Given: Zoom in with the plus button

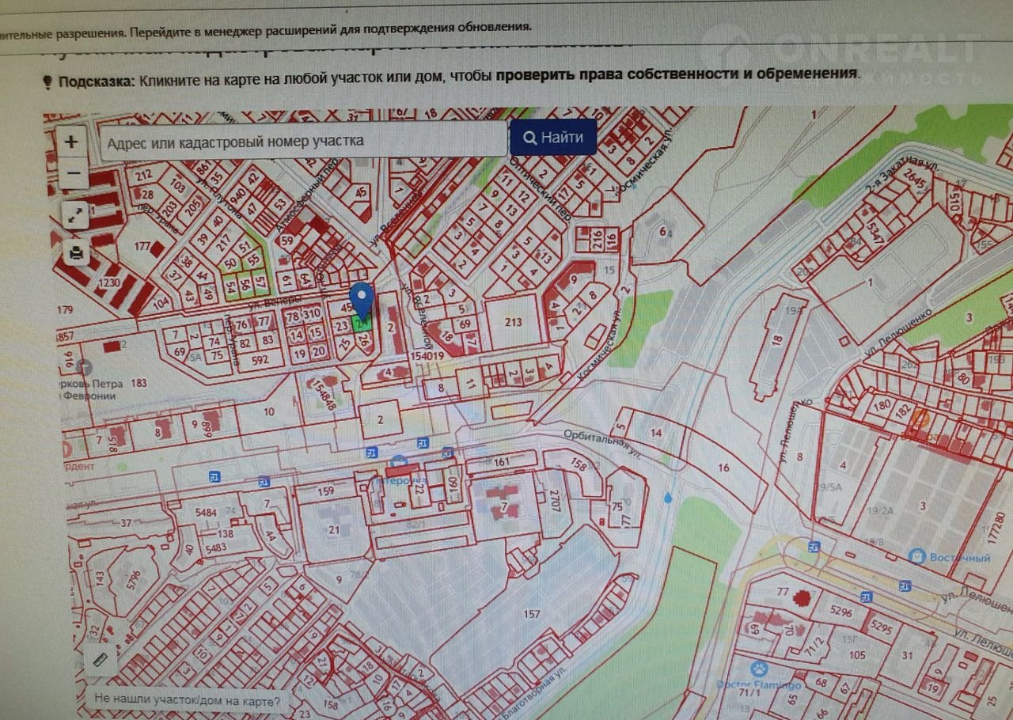Looking at the screenshot, I should coord(72,142).
